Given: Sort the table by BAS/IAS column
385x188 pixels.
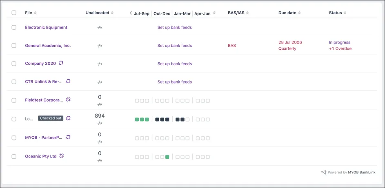Looking at the screenshot, I should click(247, 13).
